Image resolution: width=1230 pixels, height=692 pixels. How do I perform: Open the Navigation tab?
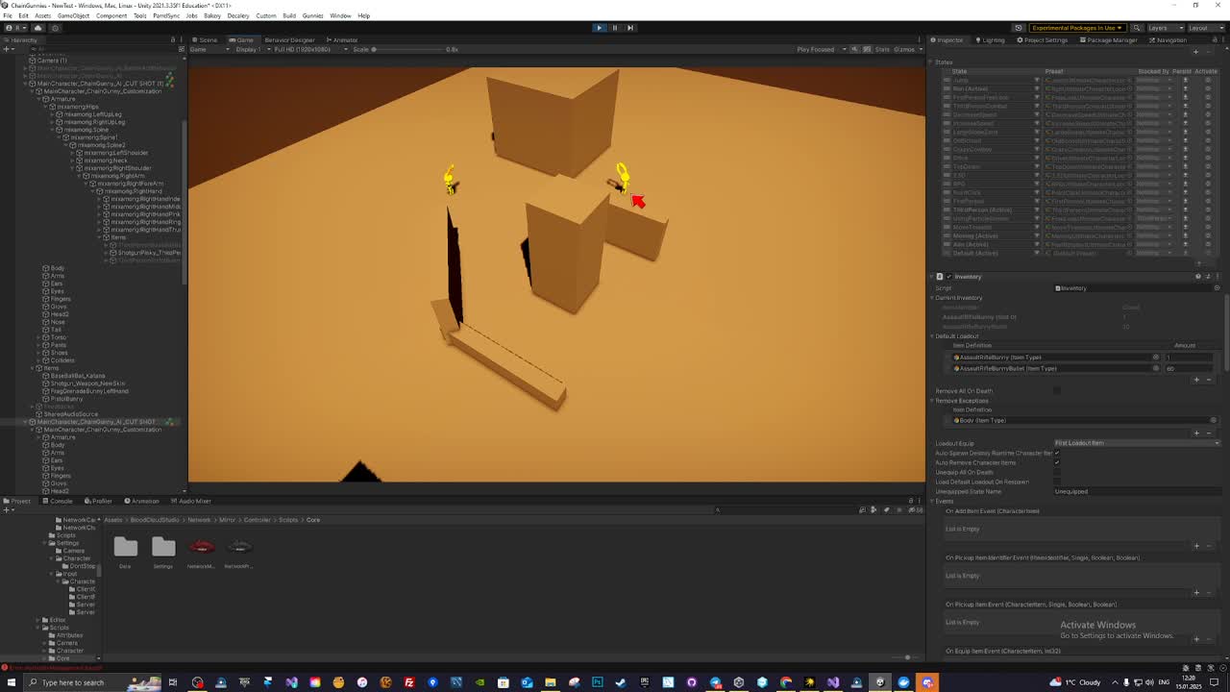click(x=1168, y=39)
